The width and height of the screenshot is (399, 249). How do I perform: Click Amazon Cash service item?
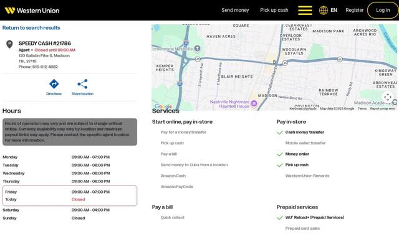(173, 176)
